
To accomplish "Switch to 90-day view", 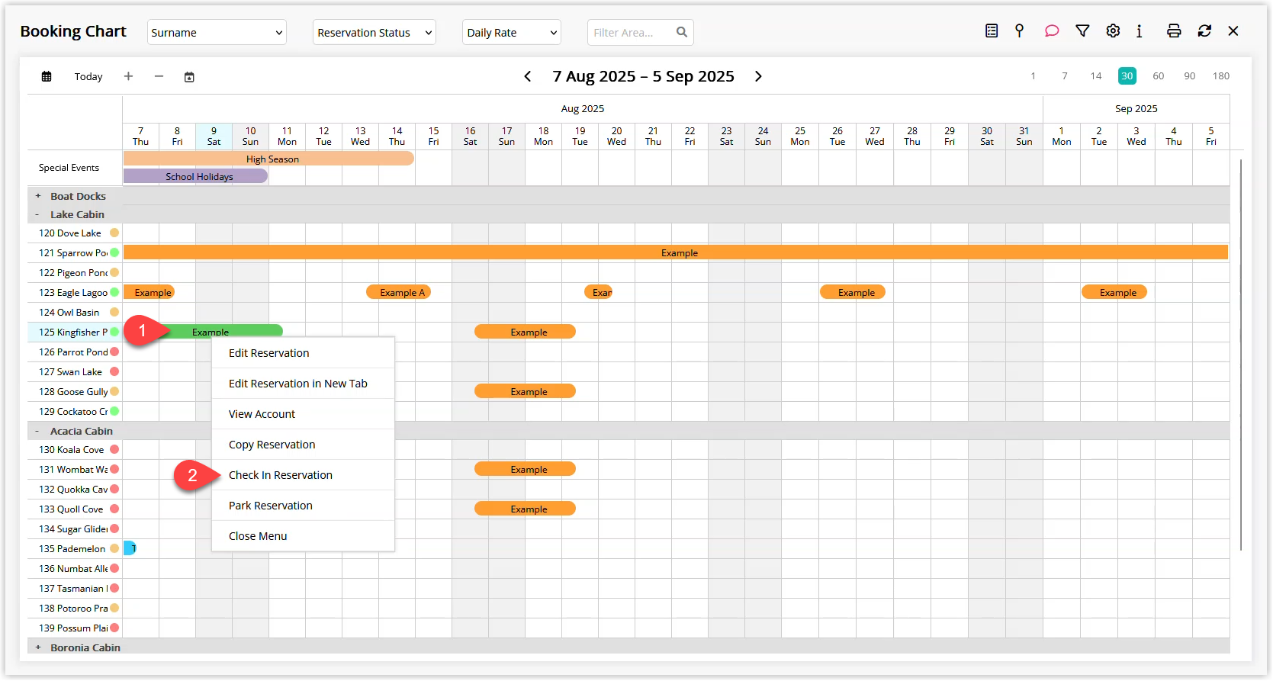I will tap(1190, 75).
